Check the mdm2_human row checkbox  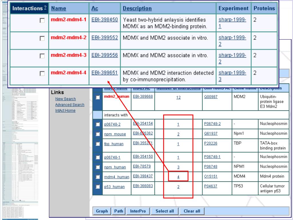click(98, 97)
